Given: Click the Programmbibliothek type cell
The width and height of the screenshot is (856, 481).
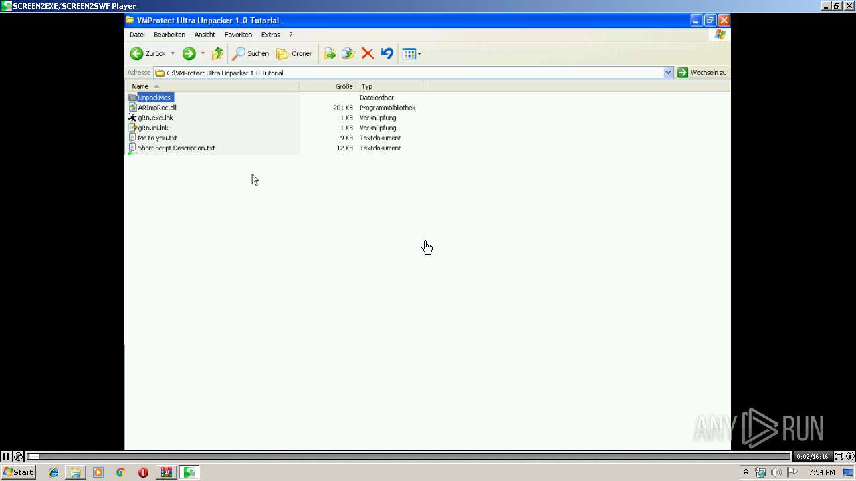Looking at the screenshot, I should [387, 108].
